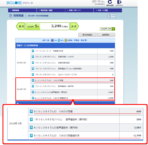This screenshot has width=148, height=145.
Task: Open the 2018年 5月 month dropdown
Action: pyautogui.click(x=107, y=29)
